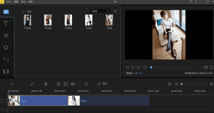Click the duration clock icon
Screen dimensions: 214x113
tap(86, 84)
